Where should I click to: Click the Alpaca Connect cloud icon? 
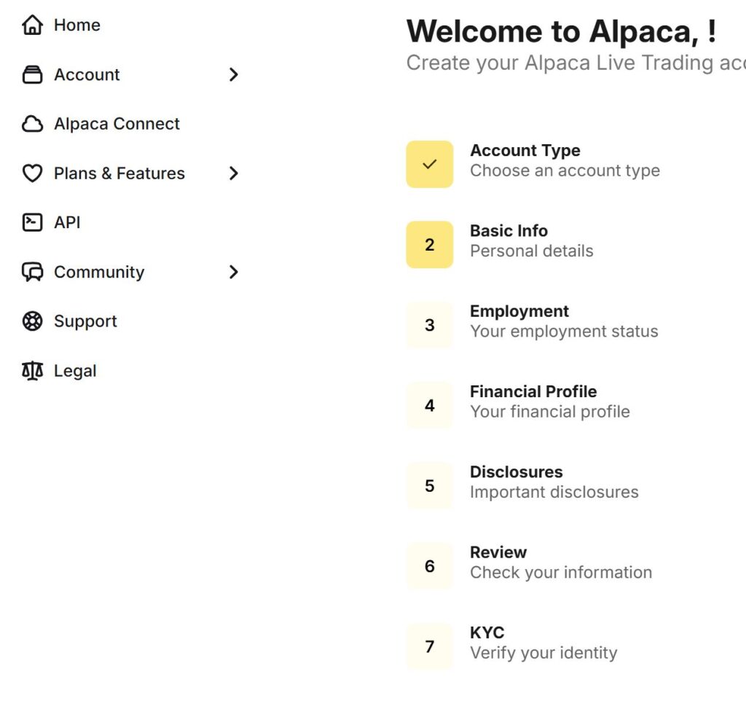click(32, 124)
